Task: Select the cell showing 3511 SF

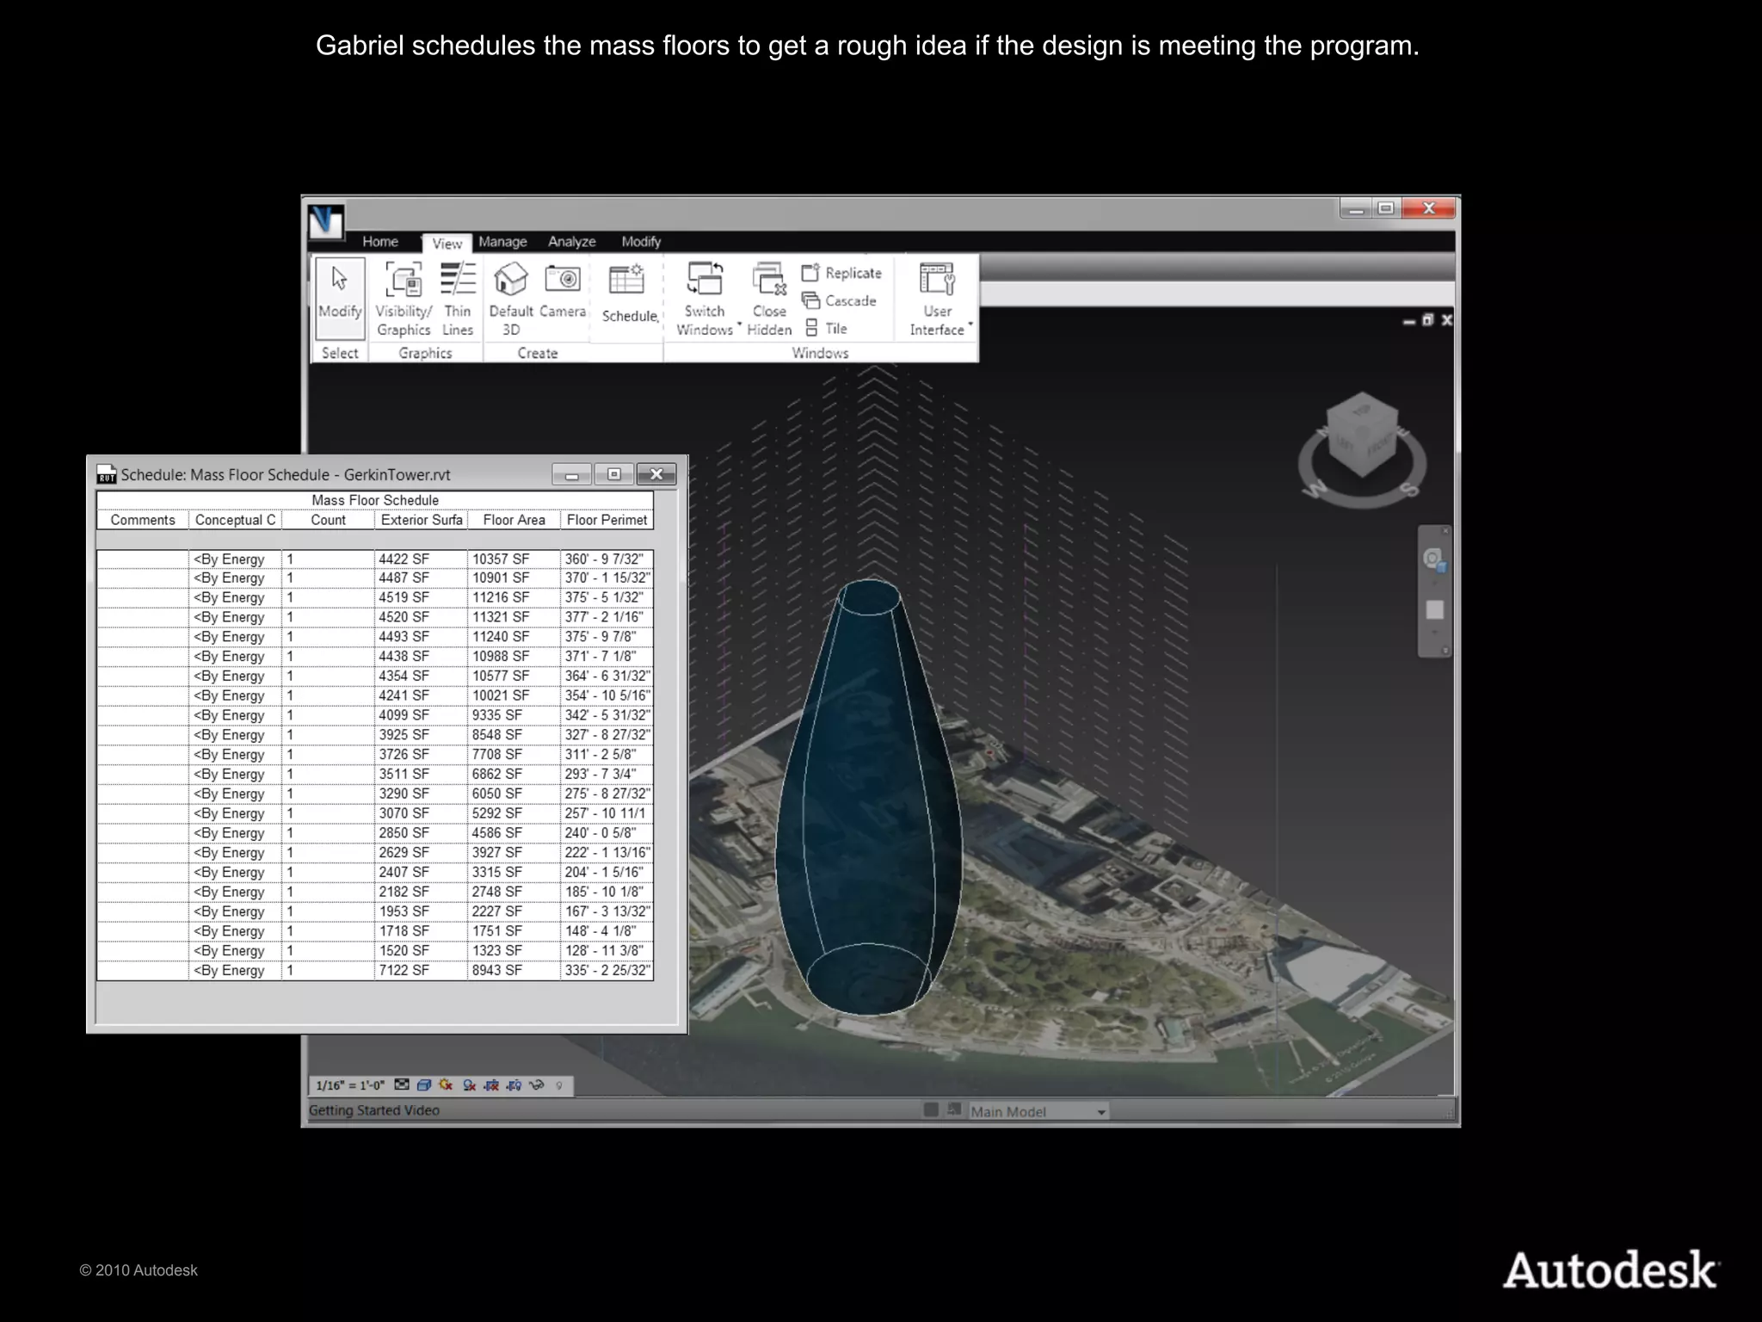Action: tap(422, 774)
